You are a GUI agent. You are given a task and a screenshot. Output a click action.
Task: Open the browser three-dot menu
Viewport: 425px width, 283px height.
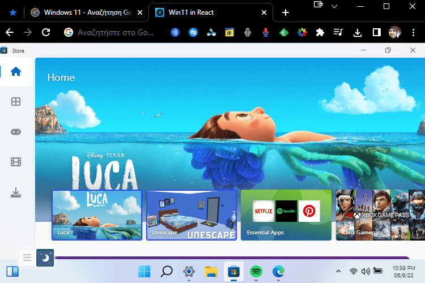tap(413, 32)
